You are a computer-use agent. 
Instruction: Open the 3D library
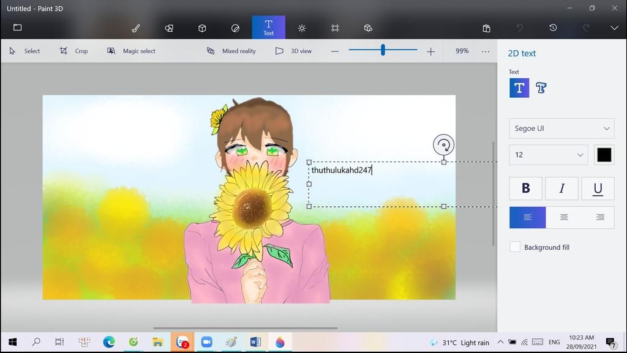coord(368,28)
